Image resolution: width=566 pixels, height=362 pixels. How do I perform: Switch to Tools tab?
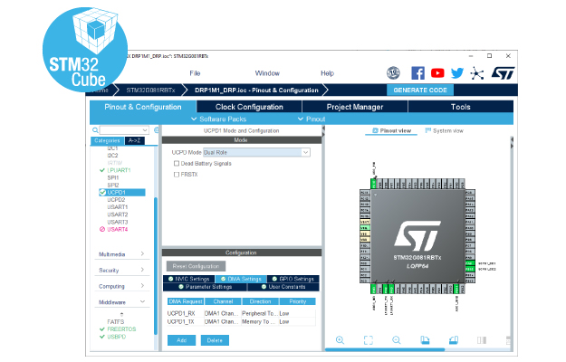pyautogui.click(x=461, y=107)
